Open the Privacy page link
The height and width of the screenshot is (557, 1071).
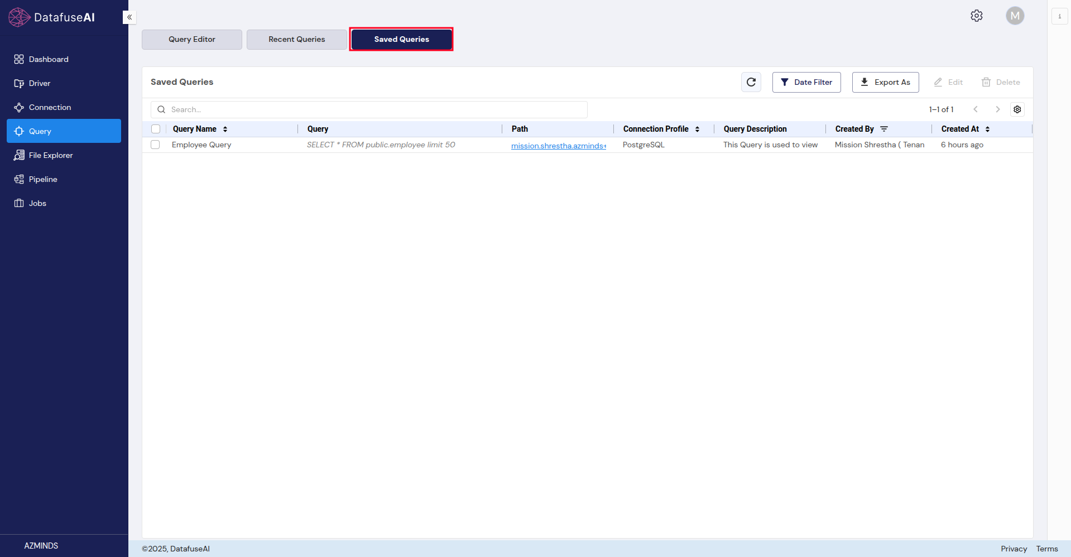tap(1014, 549)
